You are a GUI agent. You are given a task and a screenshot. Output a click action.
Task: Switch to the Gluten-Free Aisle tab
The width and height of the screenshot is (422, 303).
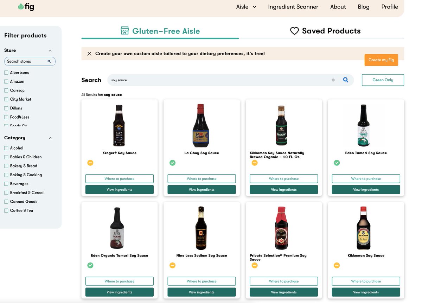160,31
